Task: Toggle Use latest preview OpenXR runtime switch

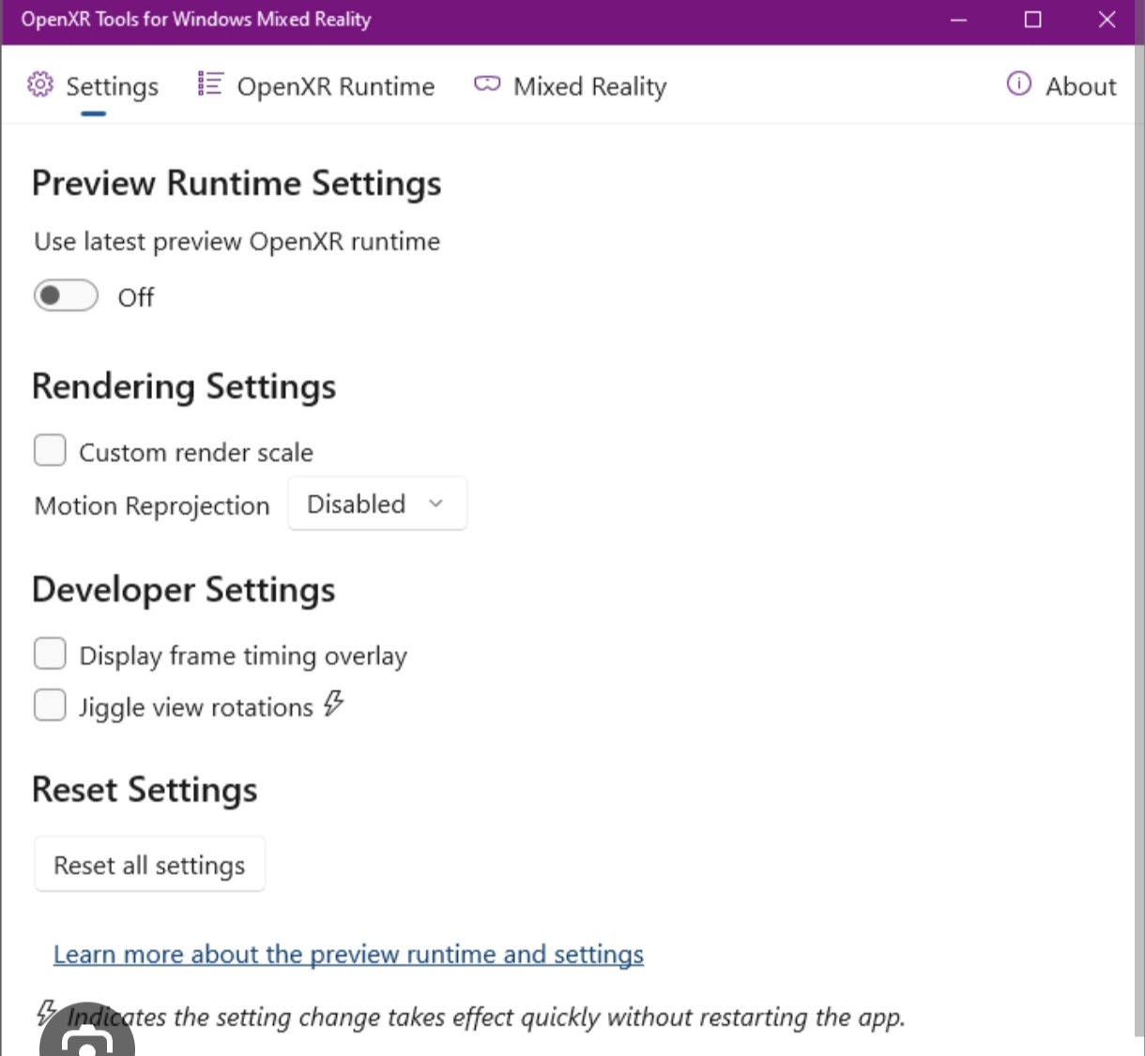Action: [66, 296]
